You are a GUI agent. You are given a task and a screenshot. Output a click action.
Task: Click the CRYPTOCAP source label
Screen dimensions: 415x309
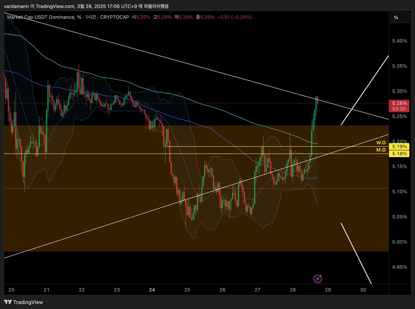114,17
